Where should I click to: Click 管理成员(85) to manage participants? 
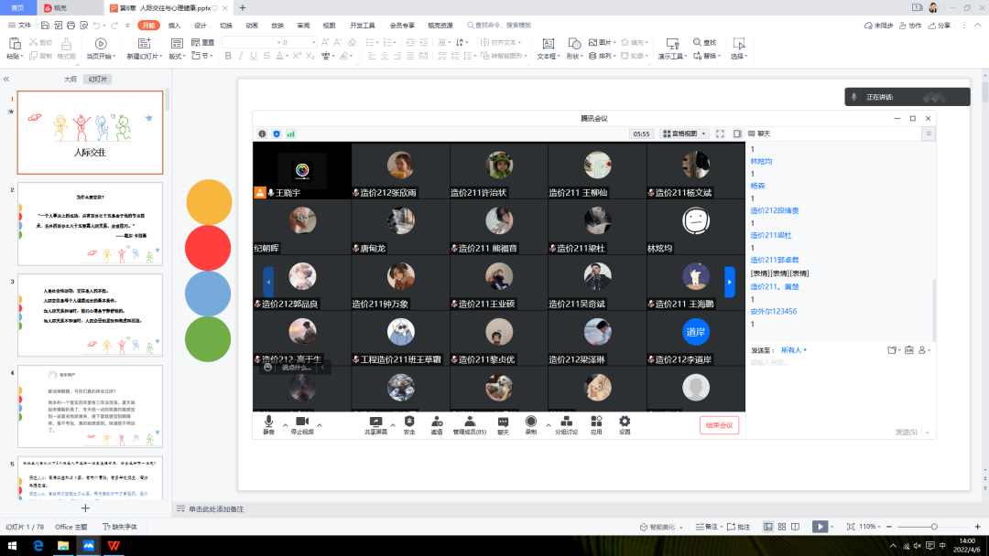tap(469, 422)
